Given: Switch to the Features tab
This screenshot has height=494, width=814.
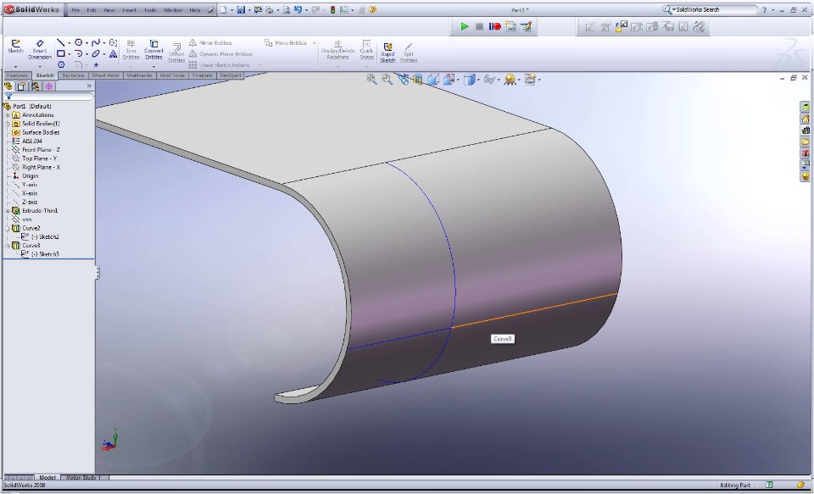Looking at the screenshot, I should click(x=17, y=75).
